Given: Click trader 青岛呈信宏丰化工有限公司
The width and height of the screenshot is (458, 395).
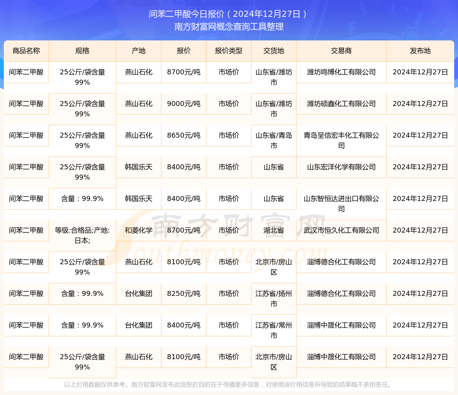Looking at the screenshot, I should tap(341, 140).
